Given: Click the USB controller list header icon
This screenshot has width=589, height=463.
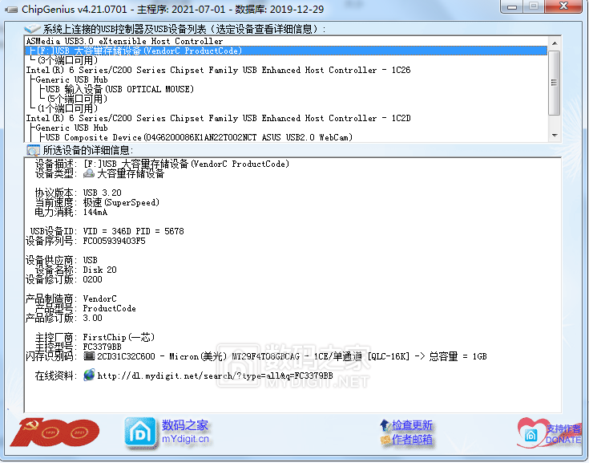Looking at the screenshot, I should coord(33,29).
